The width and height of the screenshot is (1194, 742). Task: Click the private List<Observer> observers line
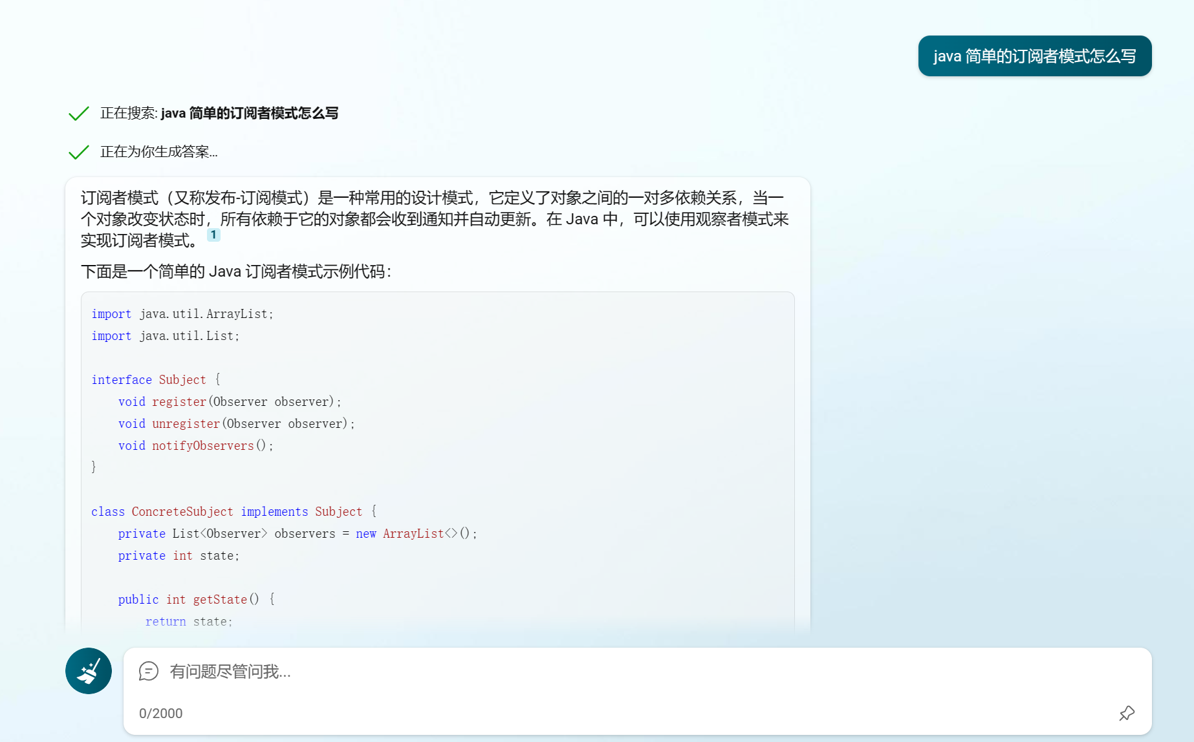[298, 534]
